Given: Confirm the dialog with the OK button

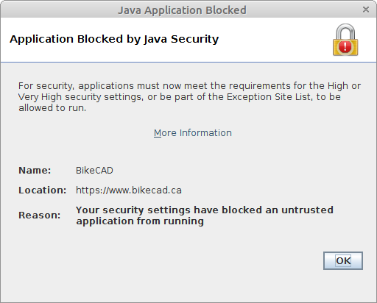Looking at the screenshot, I should click(343, 260).
